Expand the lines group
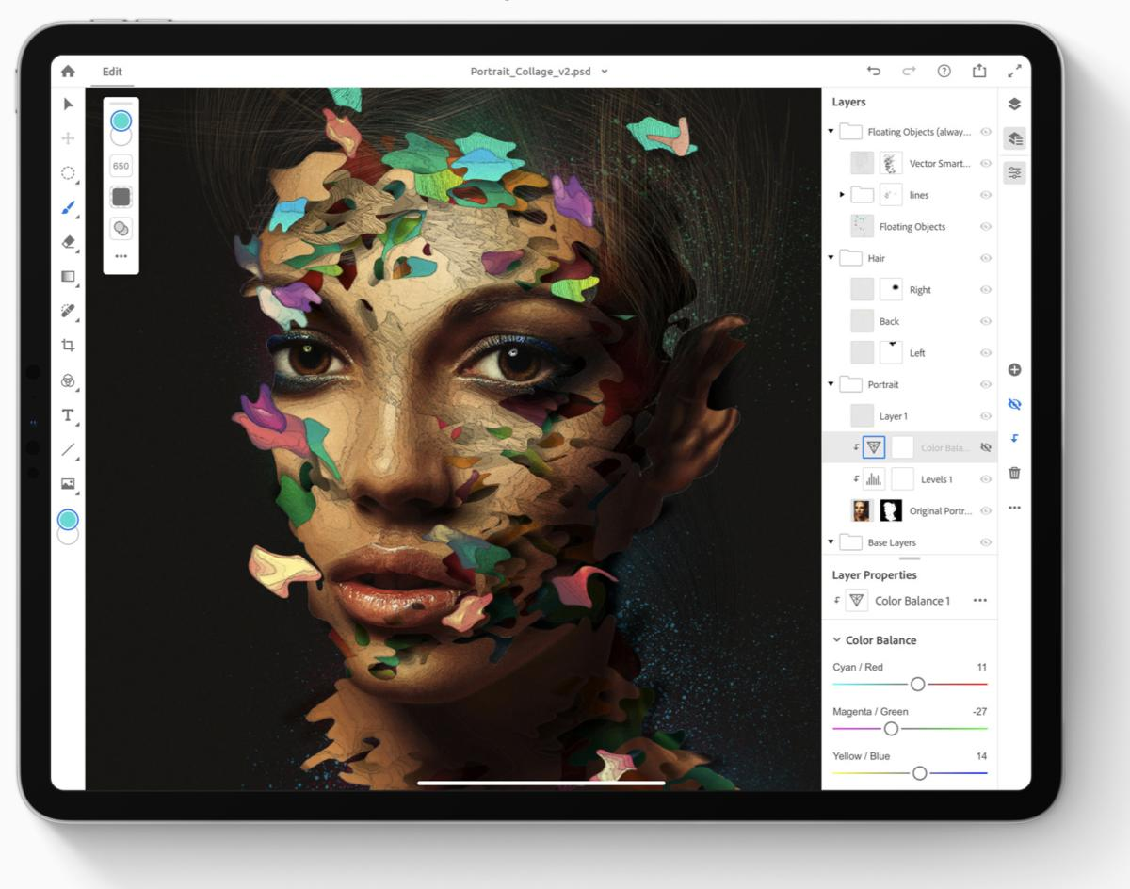1130x889 pixels. click(x=843, y=195)
